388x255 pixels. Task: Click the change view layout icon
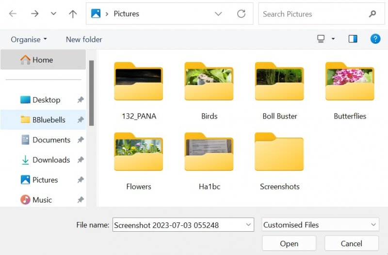click(321, 39)
